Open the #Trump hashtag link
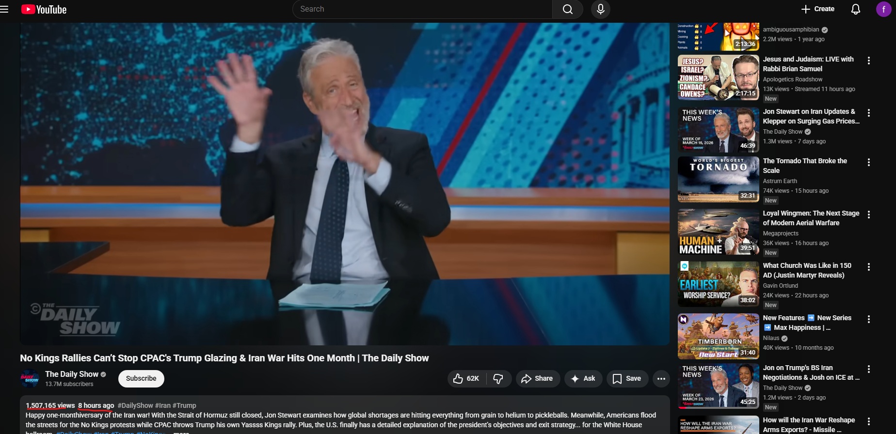896x434 pixels. (184, 405)
